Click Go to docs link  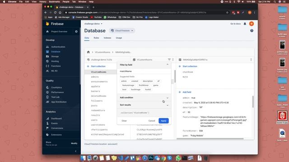click(x=235, y=24)
